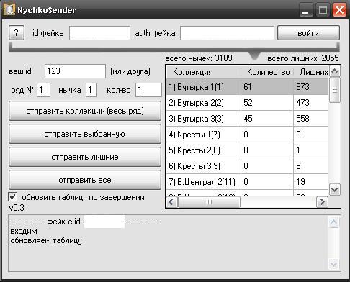The image size is (350, 282).
Task: Click quantity cell 61 for Бутырка 1
Action: (267, 86)
